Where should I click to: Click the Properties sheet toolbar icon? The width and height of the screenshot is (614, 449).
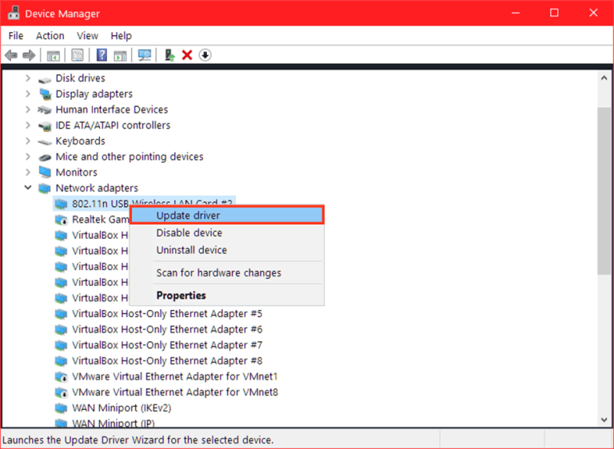point(78,55)
